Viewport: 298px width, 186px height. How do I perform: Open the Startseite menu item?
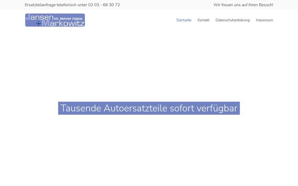coord(184,20)
